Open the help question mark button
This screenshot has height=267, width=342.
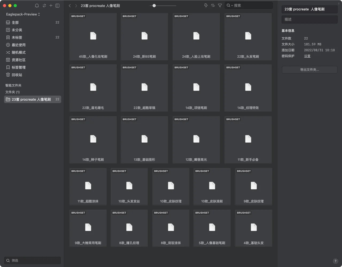pyautogui.click(x=335, y=261)
